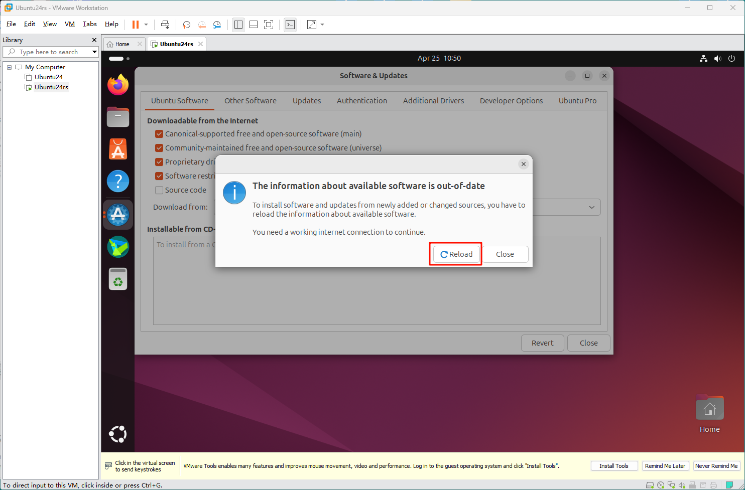Open the Help menu
Image resolution: width=745 pixels, height=490 pixels.
[111, 24]
